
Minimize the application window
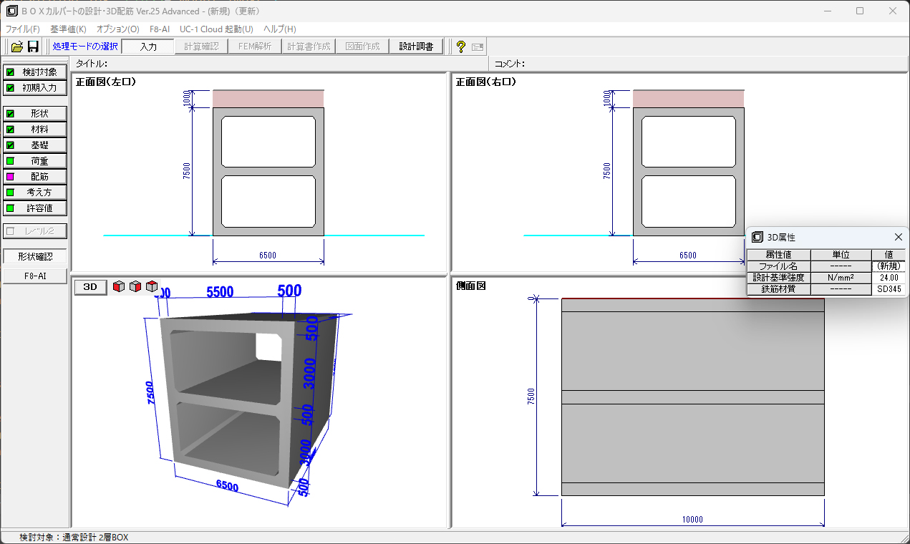[x=827, y=11]
